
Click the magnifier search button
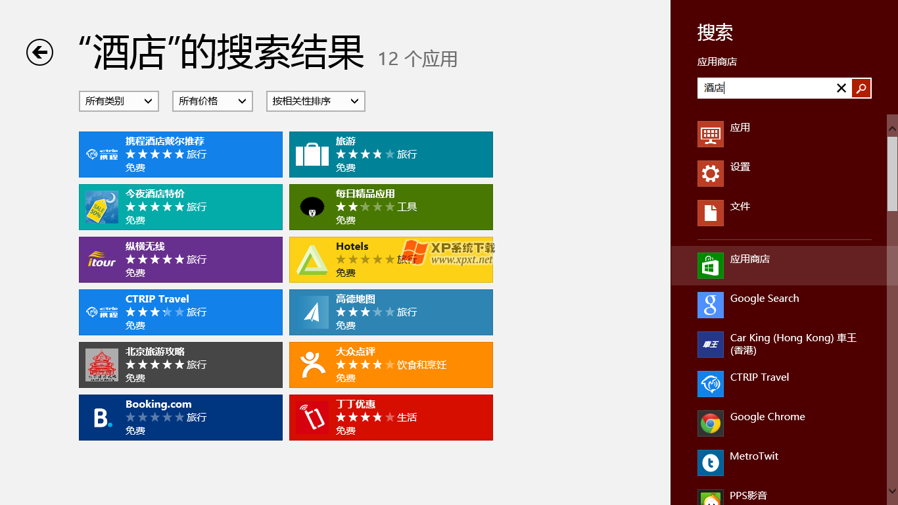[x=861, y=88]
